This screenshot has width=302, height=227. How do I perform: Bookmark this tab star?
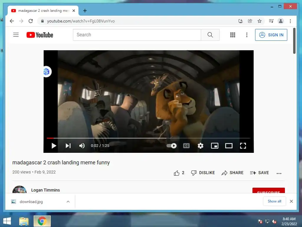point(260,21)
